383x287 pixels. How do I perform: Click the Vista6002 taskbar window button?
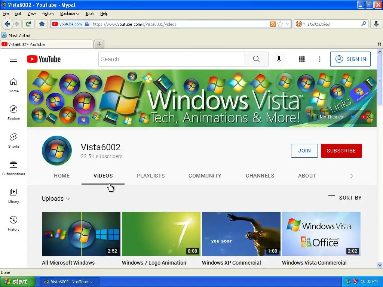click(69, 282)
